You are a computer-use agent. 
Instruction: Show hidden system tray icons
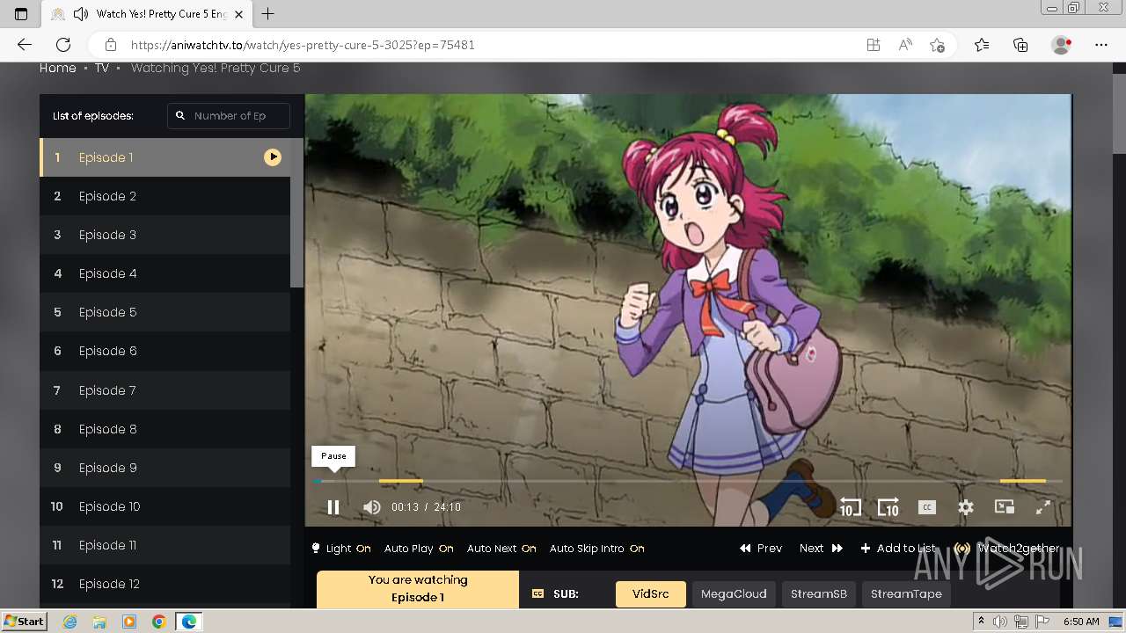(982, 622)
